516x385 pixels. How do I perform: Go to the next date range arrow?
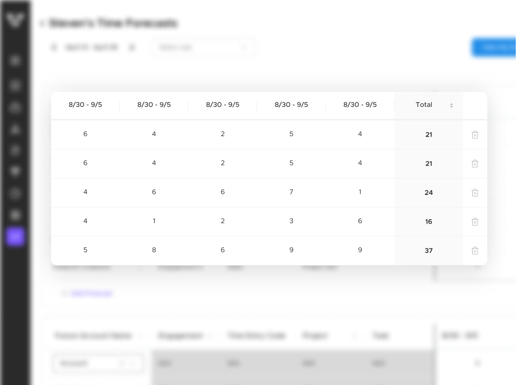coord(132,47)
